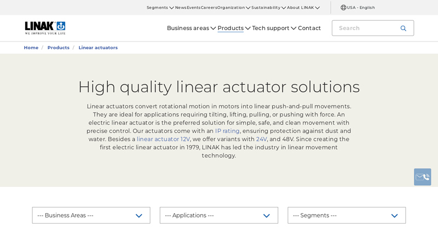Follow the IP rating link
The width and height of the screenshot is (438, 246).
click(227, 131)
